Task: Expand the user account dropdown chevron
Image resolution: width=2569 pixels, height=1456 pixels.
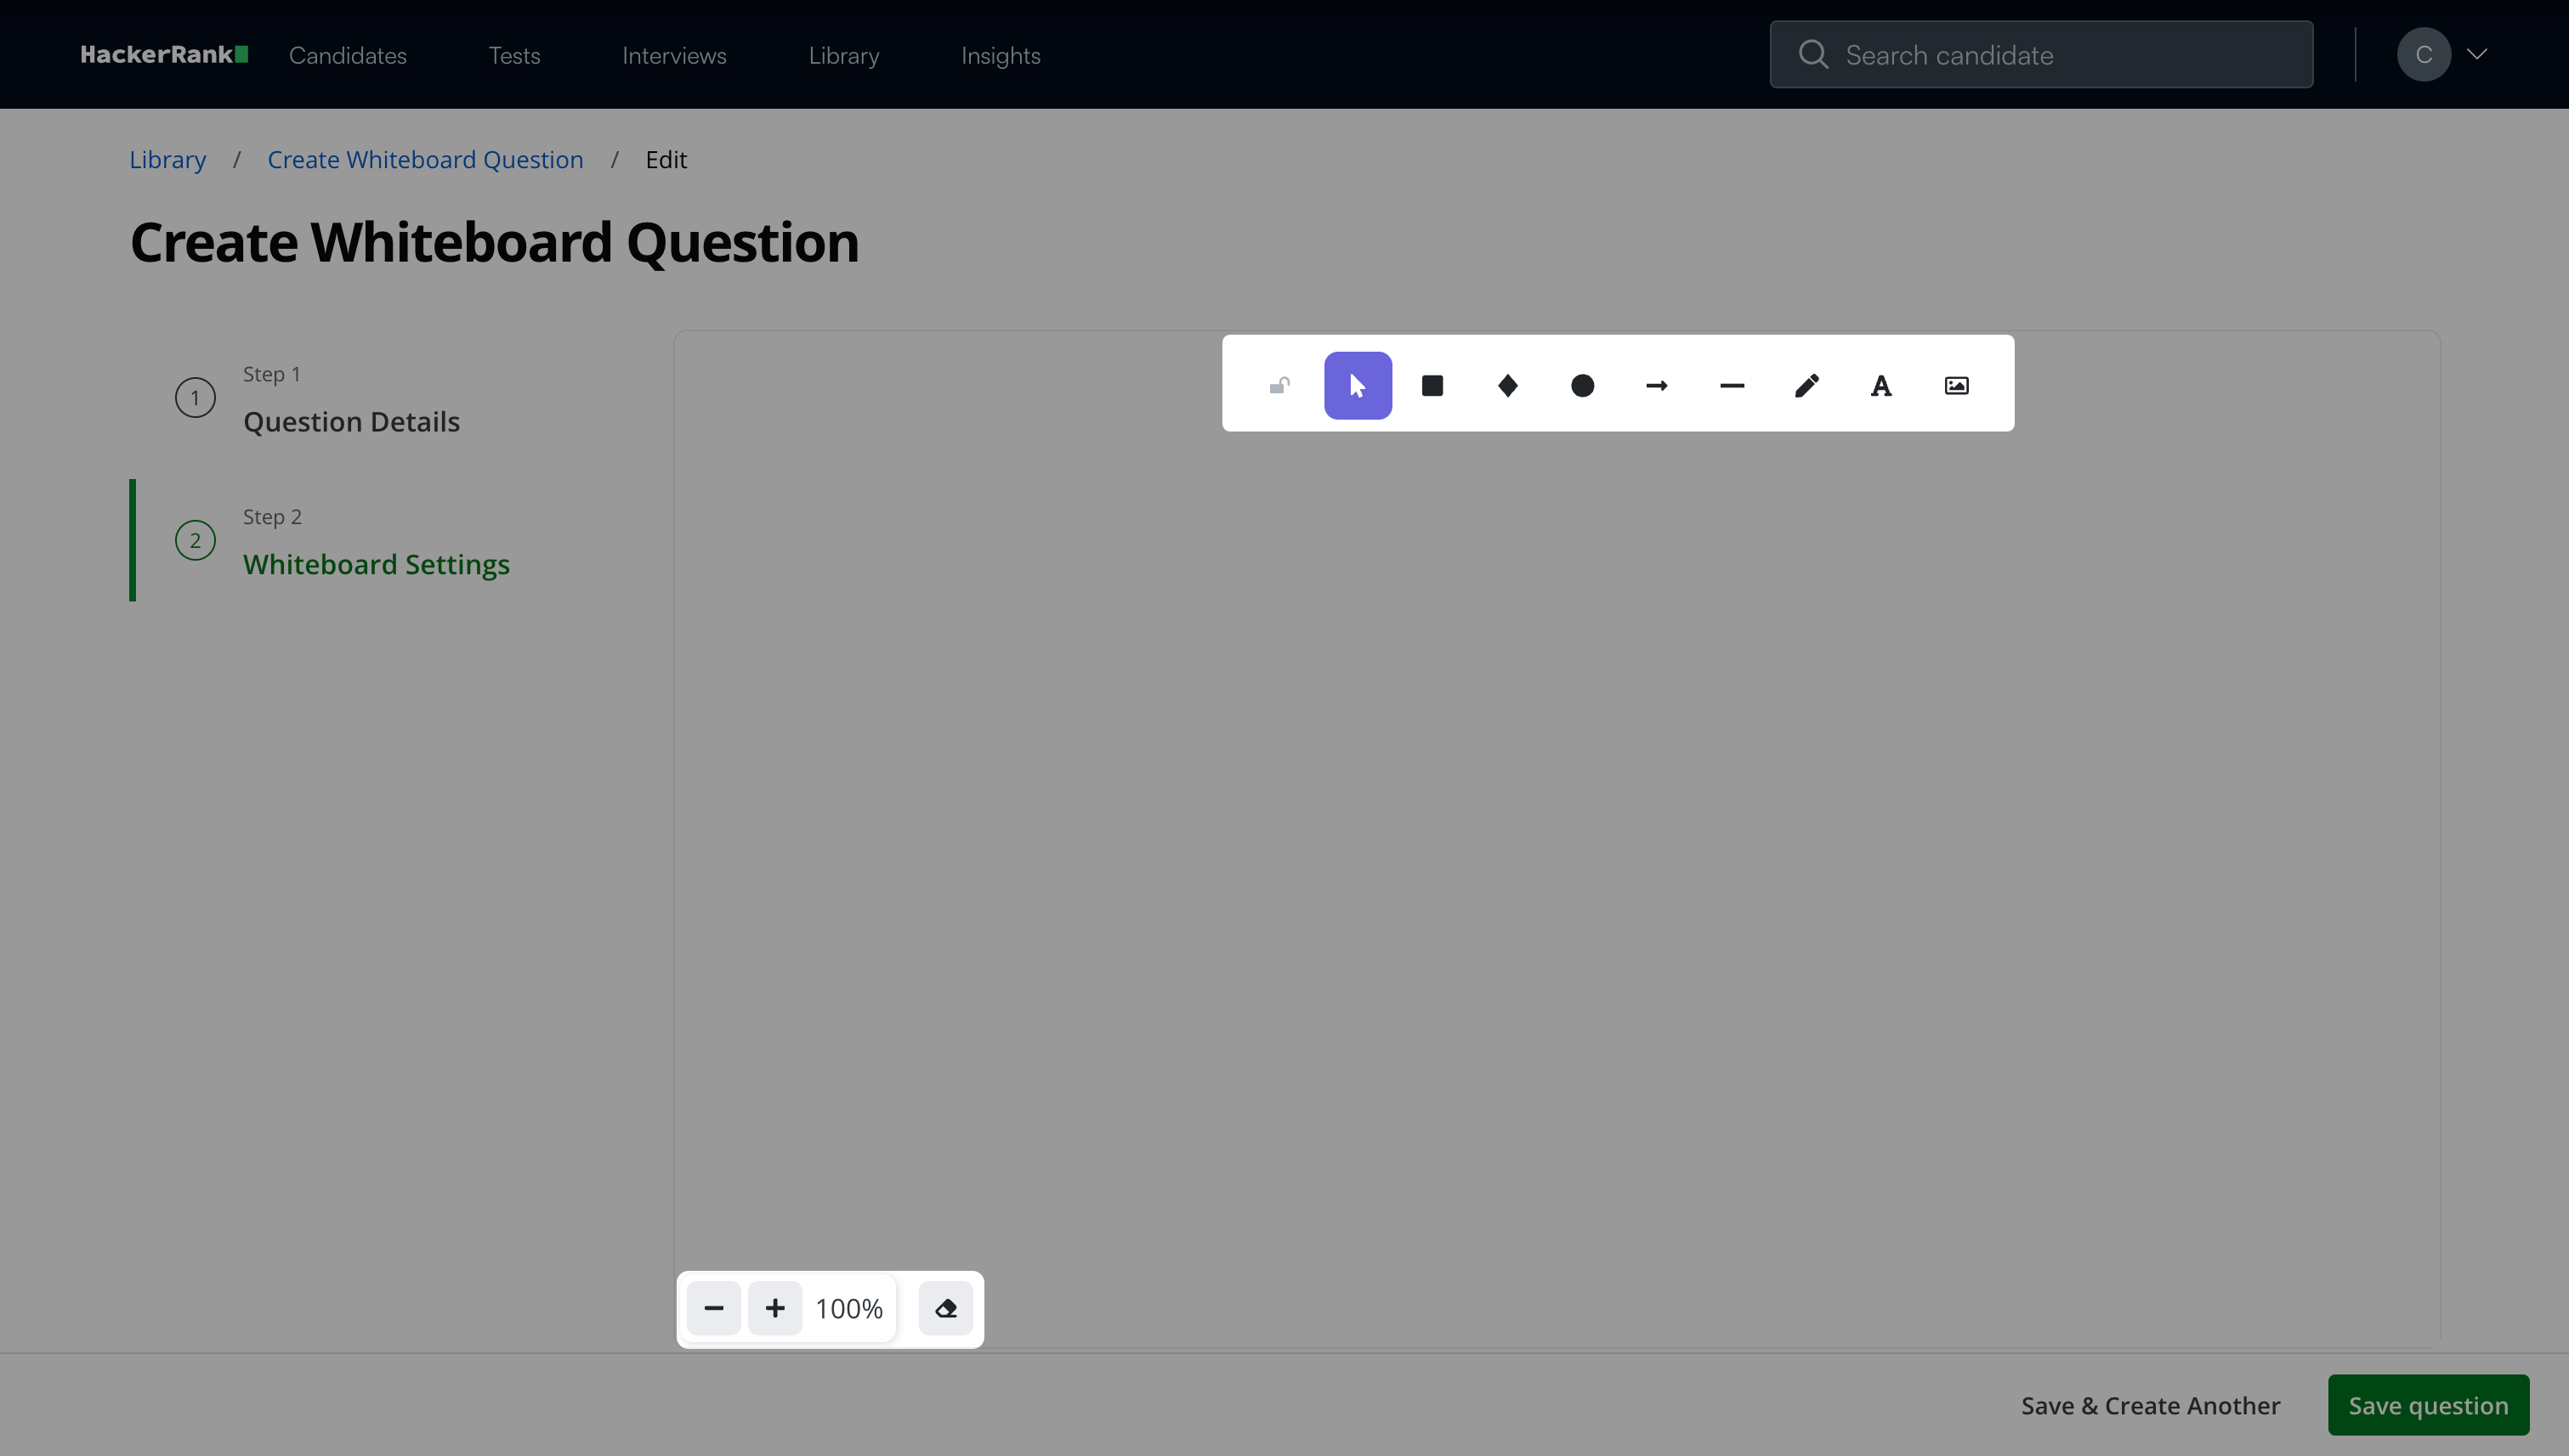Action: tap(2478, 54)
